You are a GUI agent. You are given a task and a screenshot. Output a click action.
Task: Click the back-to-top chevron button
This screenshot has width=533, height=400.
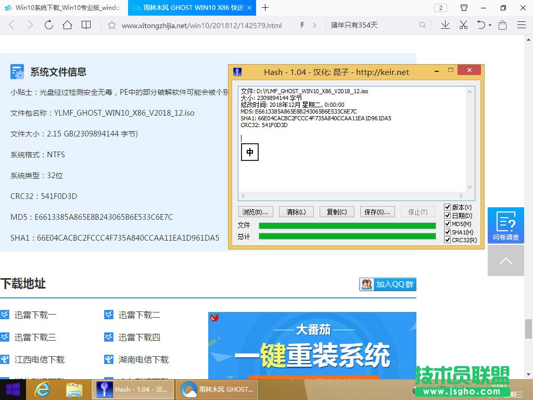(505, 260)
